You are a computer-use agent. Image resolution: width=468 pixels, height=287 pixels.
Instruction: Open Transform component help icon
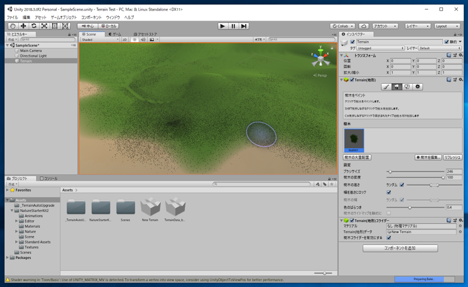(449, 55)
